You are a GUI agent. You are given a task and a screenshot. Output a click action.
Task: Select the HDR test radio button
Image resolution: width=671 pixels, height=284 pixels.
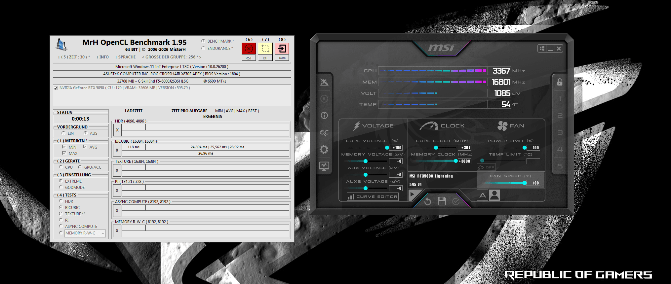(x=61, y=201)
